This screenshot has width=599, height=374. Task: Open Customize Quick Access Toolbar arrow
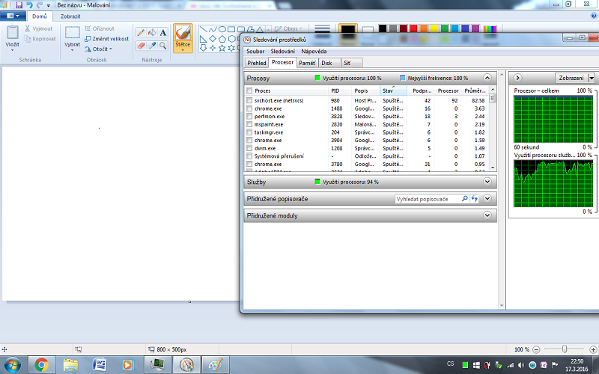click(x=49, y=5)
